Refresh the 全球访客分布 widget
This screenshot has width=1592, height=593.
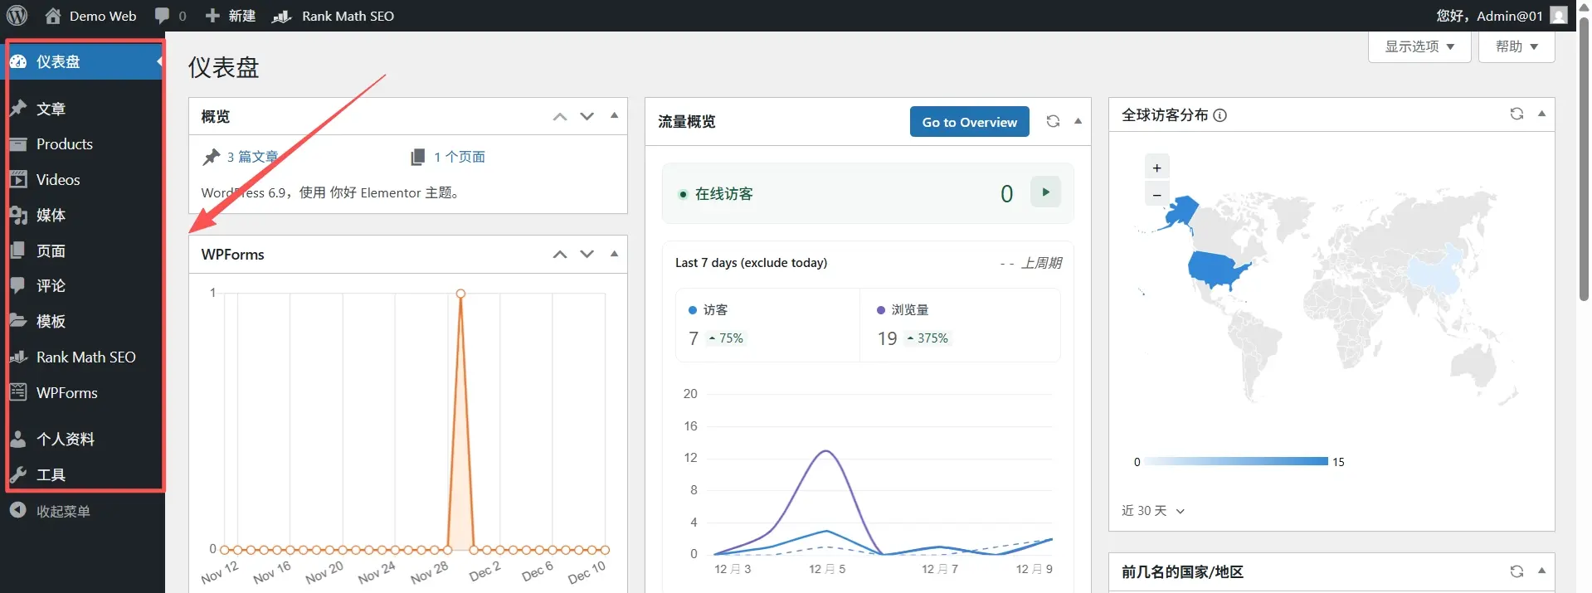(x=1517, y=114)
